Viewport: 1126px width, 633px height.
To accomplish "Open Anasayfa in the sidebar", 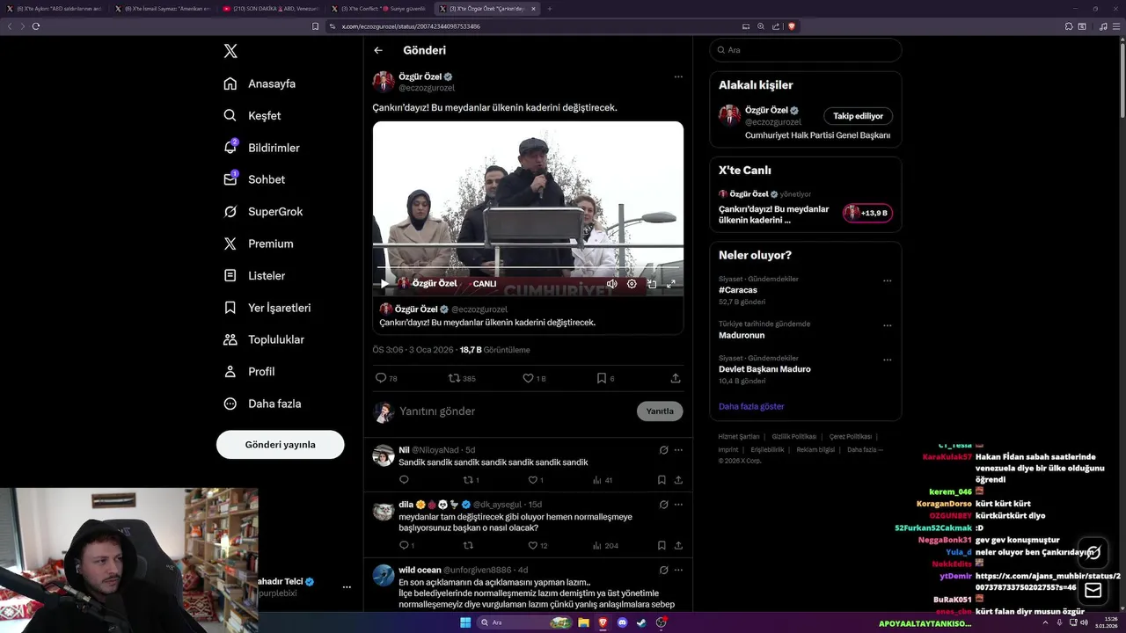I will [260, 84].
